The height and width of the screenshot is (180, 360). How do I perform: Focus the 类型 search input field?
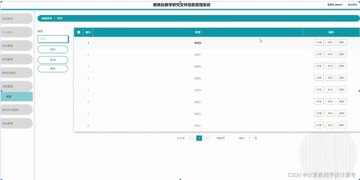coord(53,39)
